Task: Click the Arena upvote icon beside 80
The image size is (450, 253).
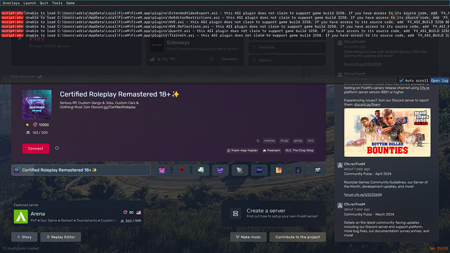Action: (x=125, y=212)
